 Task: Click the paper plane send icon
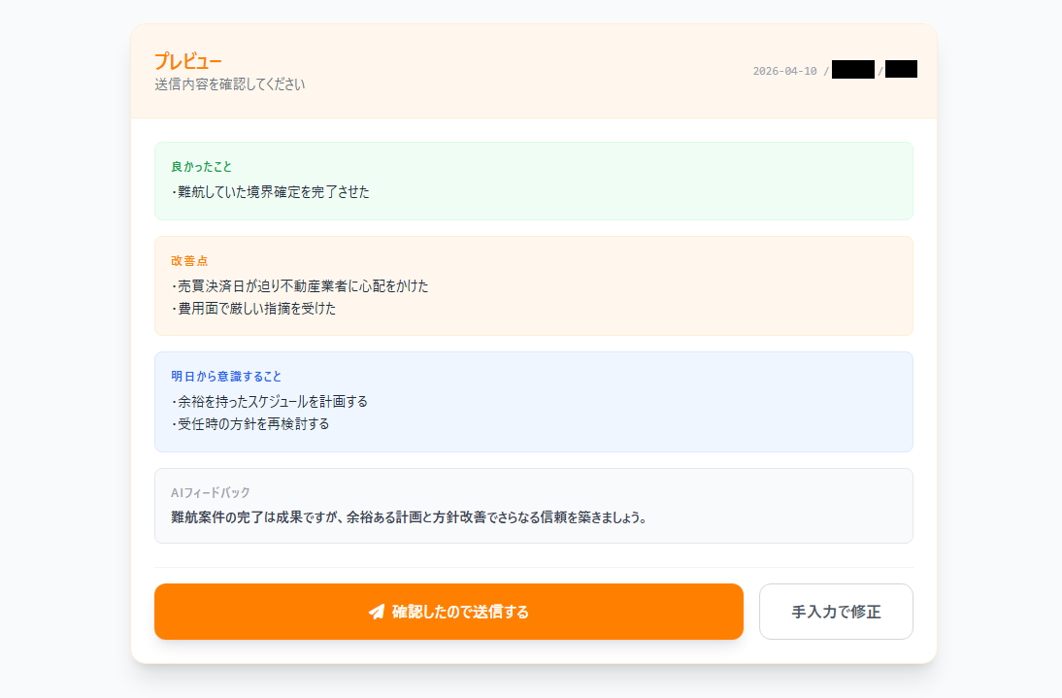[377, 613]
